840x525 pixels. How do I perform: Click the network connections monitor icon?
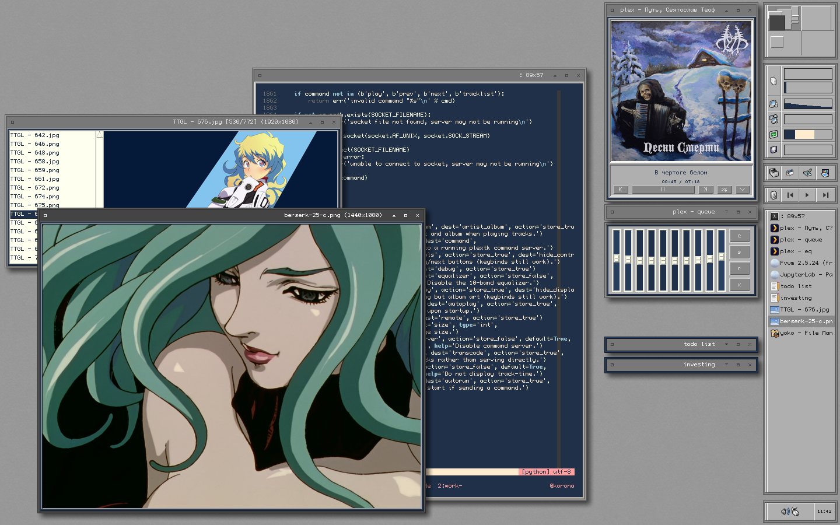[x=773, y=119]
